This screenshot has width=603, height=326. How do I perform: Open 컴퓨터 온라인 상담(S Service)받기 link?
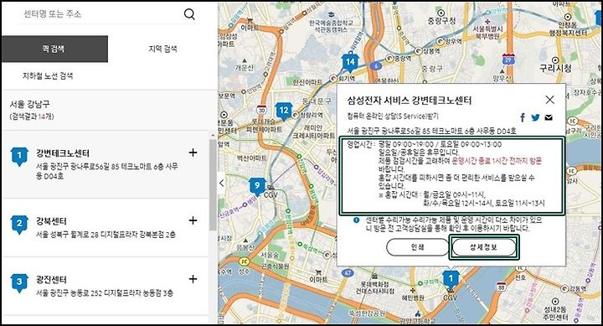tap(393, 116)
